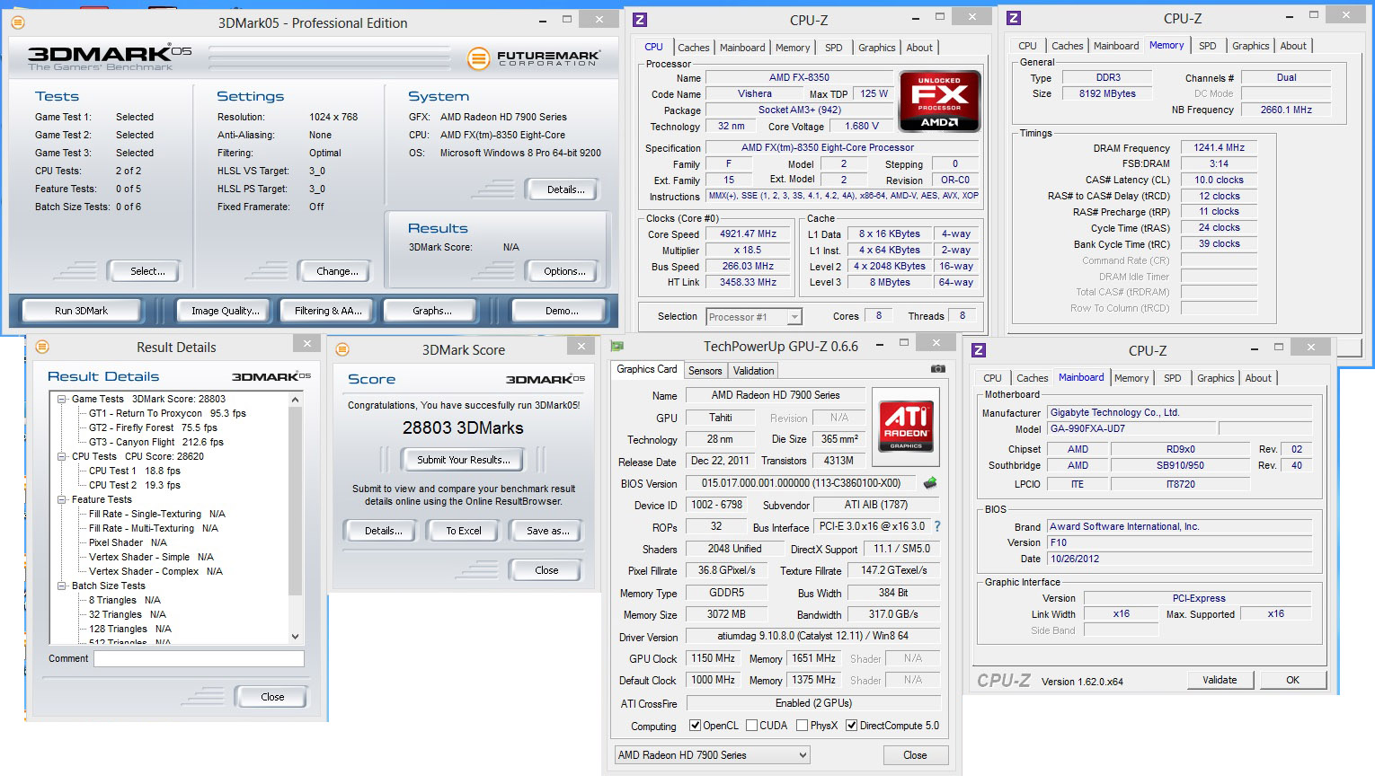This screenshot has width=1375, height=784.
Task: Toggle the OpenCL checkbox in GPU-Z
Action: click(695, 726)
